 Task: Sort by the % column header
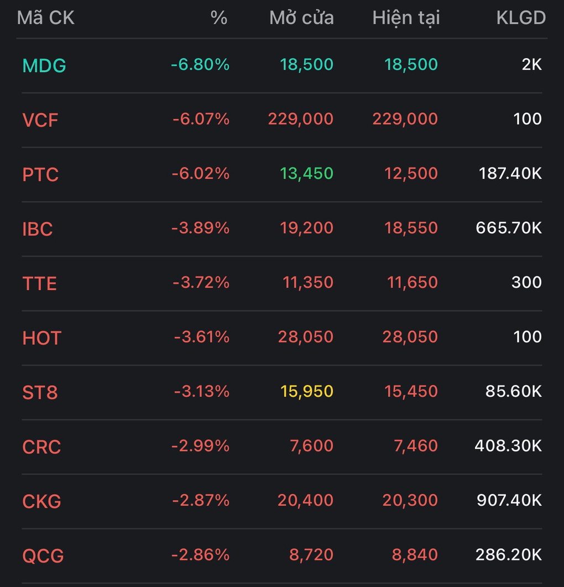pos(219,18)
